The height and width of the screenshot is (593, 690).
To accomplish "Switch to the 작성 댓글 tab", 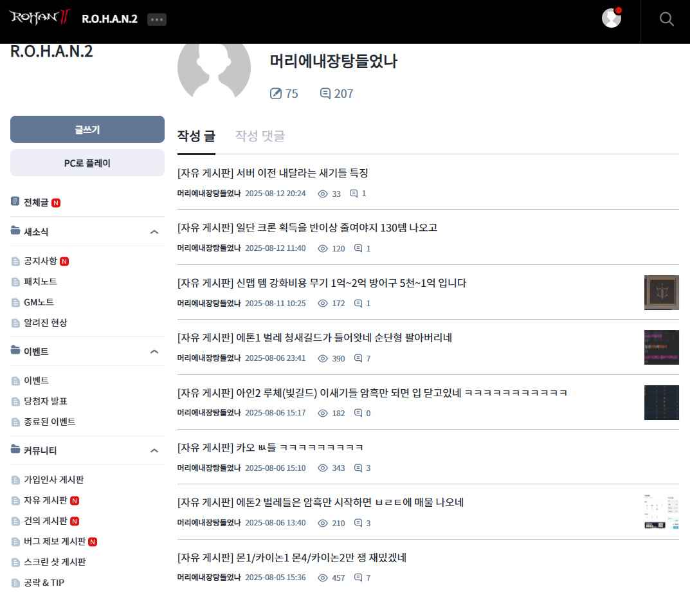I will click(x=260, y=136).
